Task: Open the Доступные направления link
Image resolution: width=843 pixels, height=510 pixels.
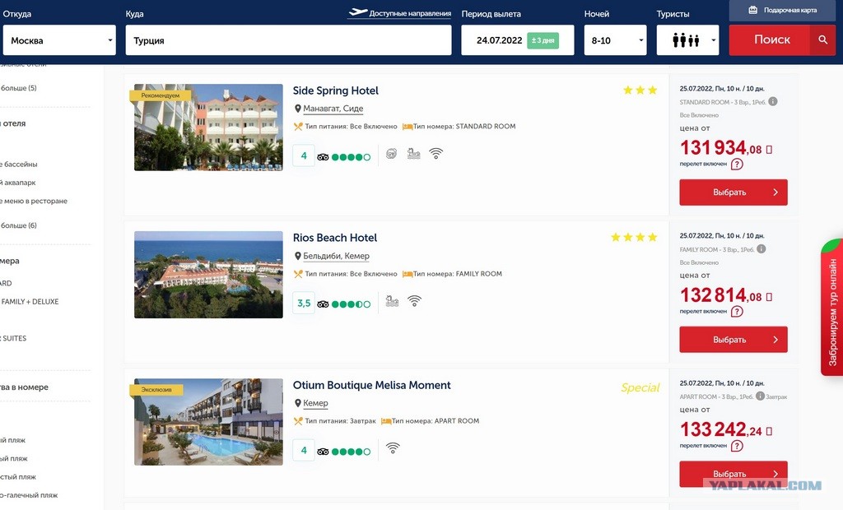Action: tap(410, 13)
